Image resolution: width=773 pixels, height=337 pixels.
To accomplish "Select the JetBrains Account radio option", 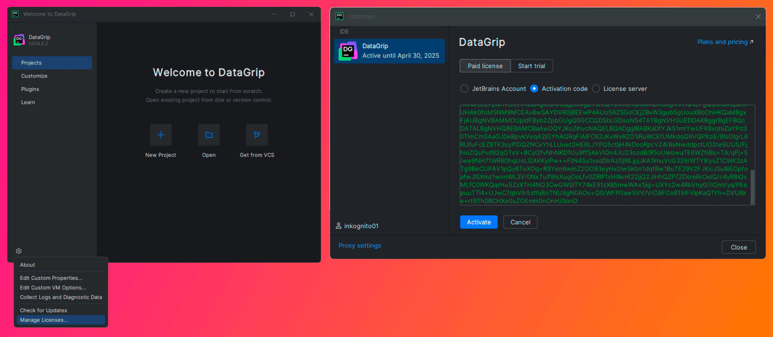I will [464, 89].
